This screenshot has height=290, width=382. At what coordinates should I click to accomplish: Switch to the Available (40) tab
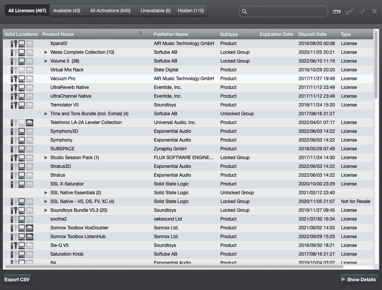[67, 11]
